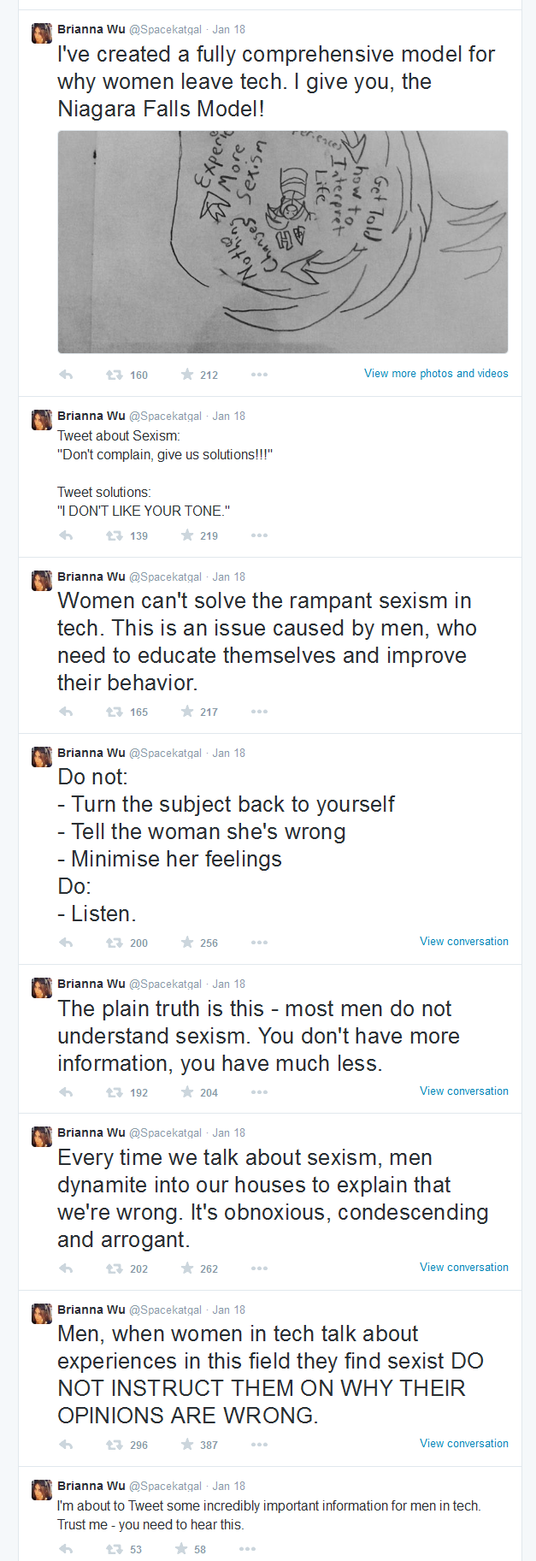The image size is (536, 1561).
Task: Reply to the Niagara Falls Model tweet
Action: (66, 375)
